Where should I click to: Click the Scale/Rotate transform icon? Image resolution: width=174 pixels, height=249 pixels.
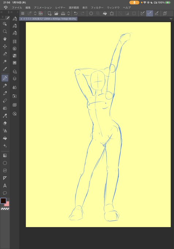pyautogui.click(x=112, y=14)
